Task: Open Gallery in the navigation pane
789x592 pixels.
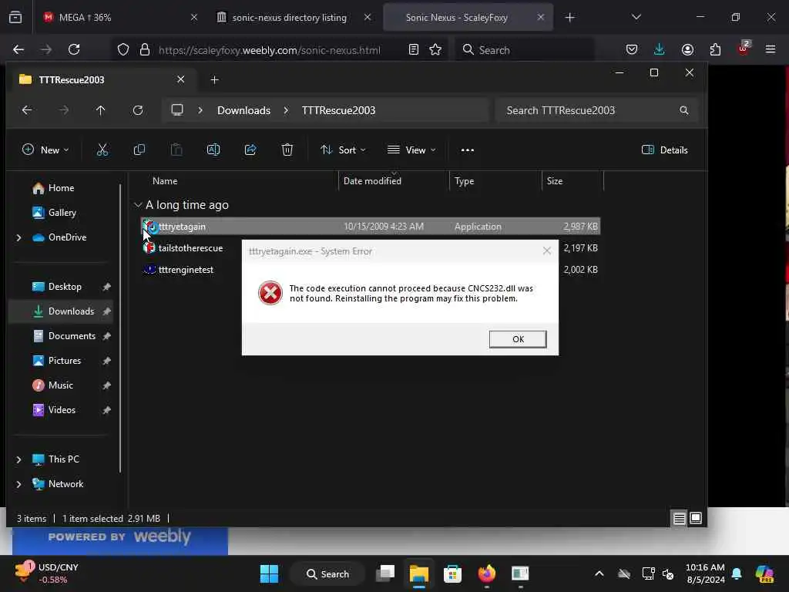Action: pyautogui.click(x=62, y=213)
